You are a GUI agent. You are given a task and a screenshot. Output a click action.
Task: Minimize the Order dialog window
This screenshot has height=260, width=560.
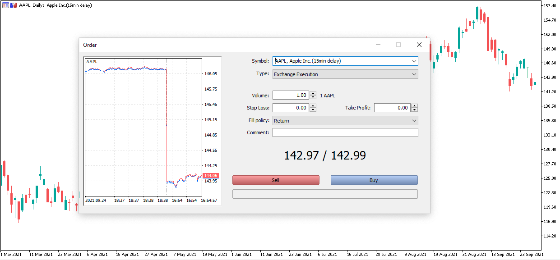click(x=378, y=45)
